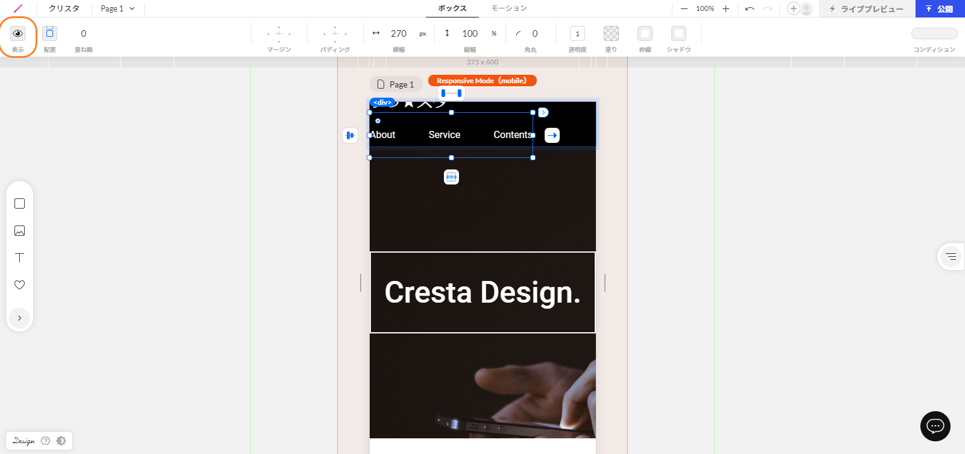
Task: Edit the 縦幅 height value 100
Action: [x=470, y=34]
